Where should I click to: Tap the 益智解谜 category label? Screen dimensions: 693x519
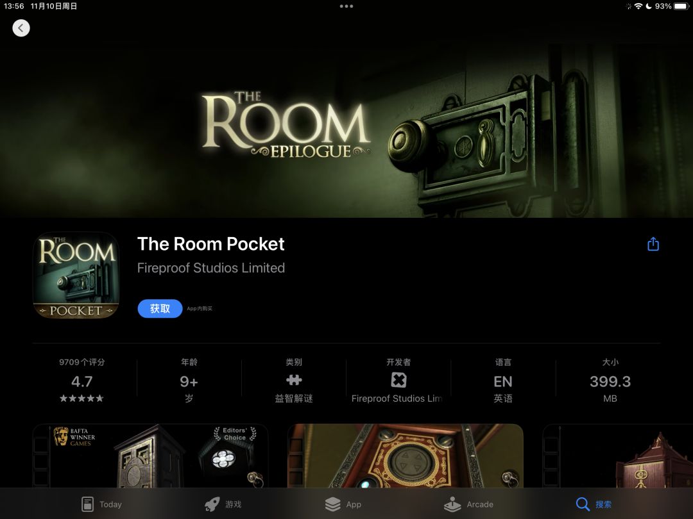294,399
